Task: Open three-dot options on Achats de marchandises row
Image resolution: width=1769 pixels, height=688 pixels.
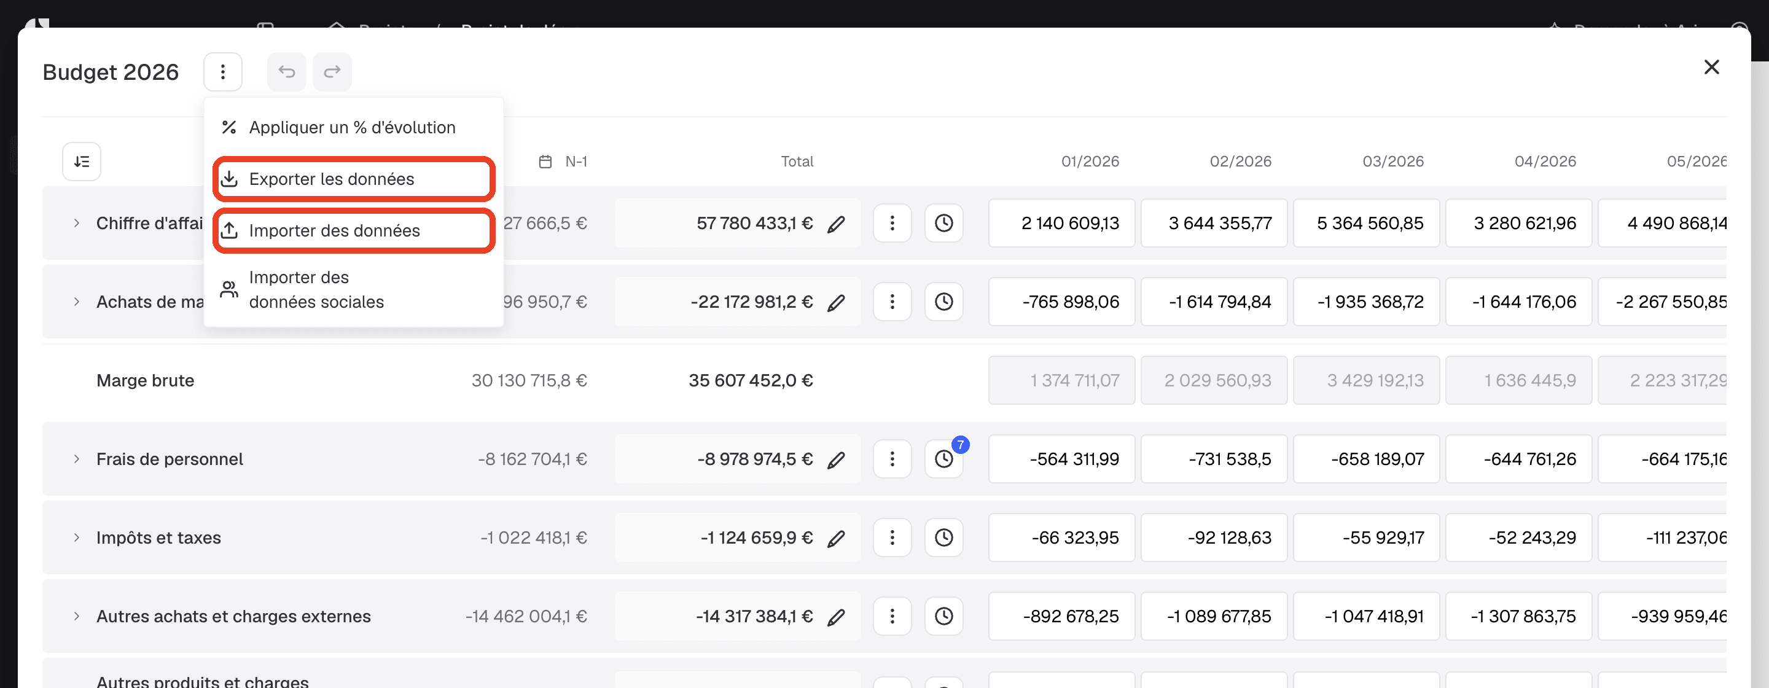Action: coord(892,302)
